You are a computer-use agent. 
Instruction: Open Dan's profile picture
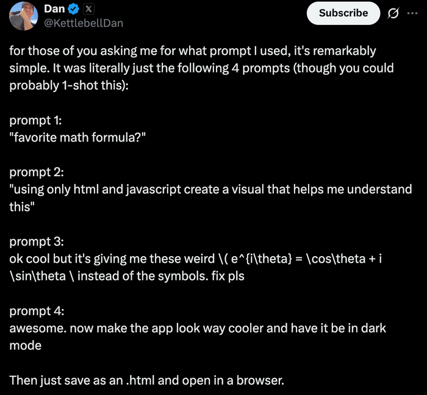click(x=23, y=16)
